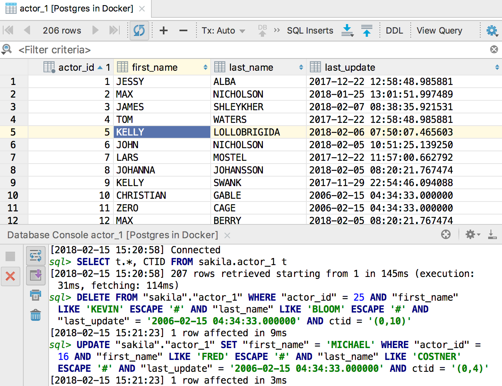
Task: Add a new row with plus icon
Action: (164, 30)
